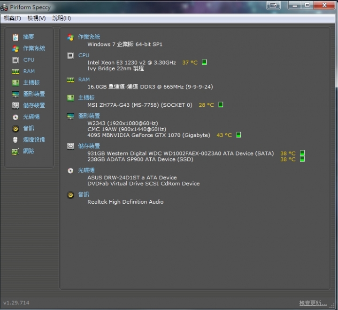Click the monitor icon in the summary panel

[70, 116]
